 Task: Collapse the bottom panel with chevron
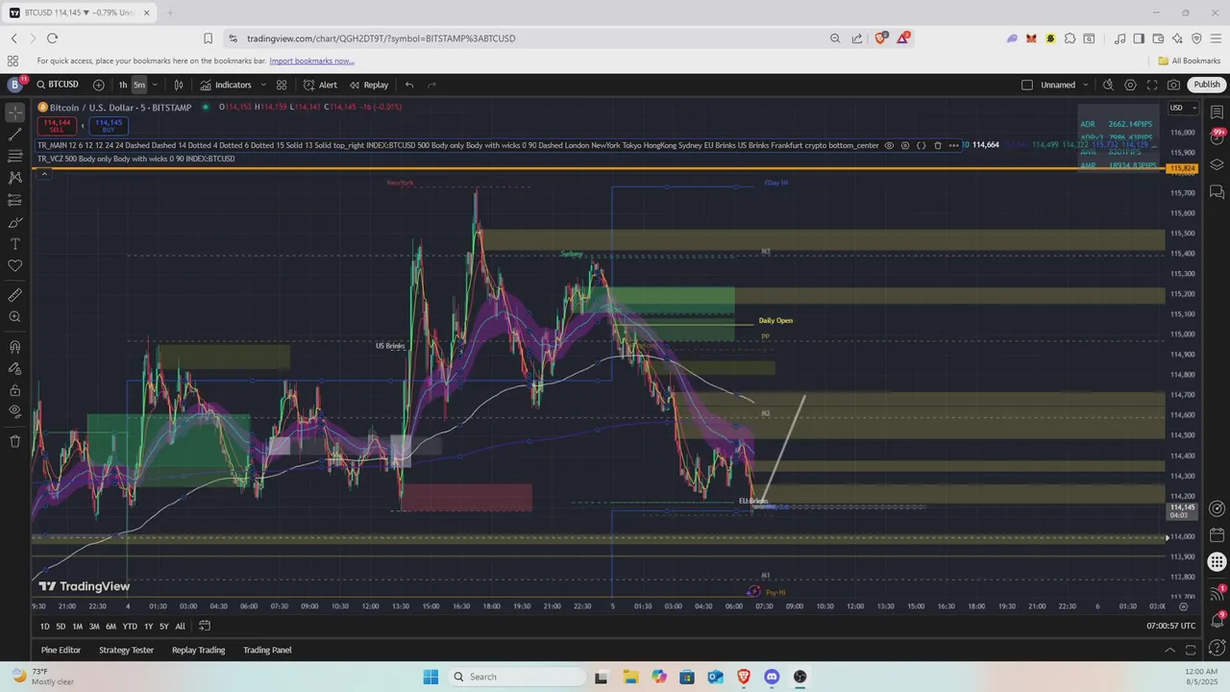pyautogui.click(x=1169, y=650)
